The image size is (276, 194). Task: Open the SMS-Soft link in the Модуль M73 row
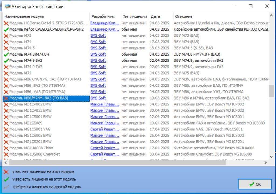98,36
